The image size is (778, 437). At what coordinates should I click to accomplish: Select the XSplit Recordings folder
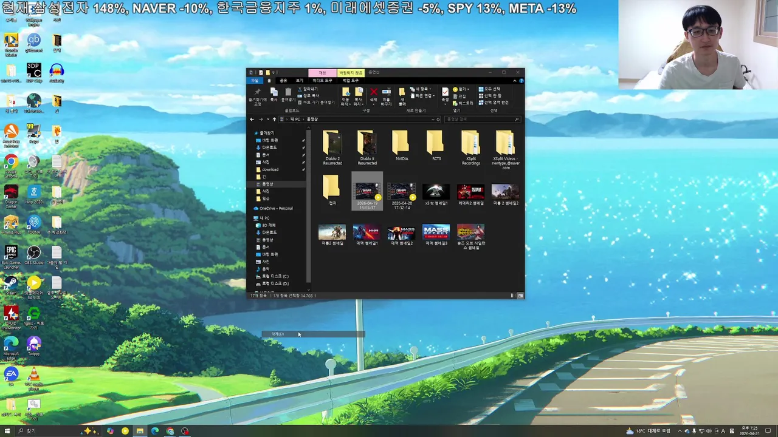471,147
